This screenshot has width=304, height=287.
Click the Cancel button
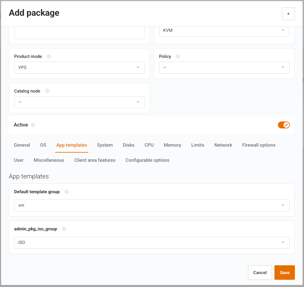tap(260, 273)
